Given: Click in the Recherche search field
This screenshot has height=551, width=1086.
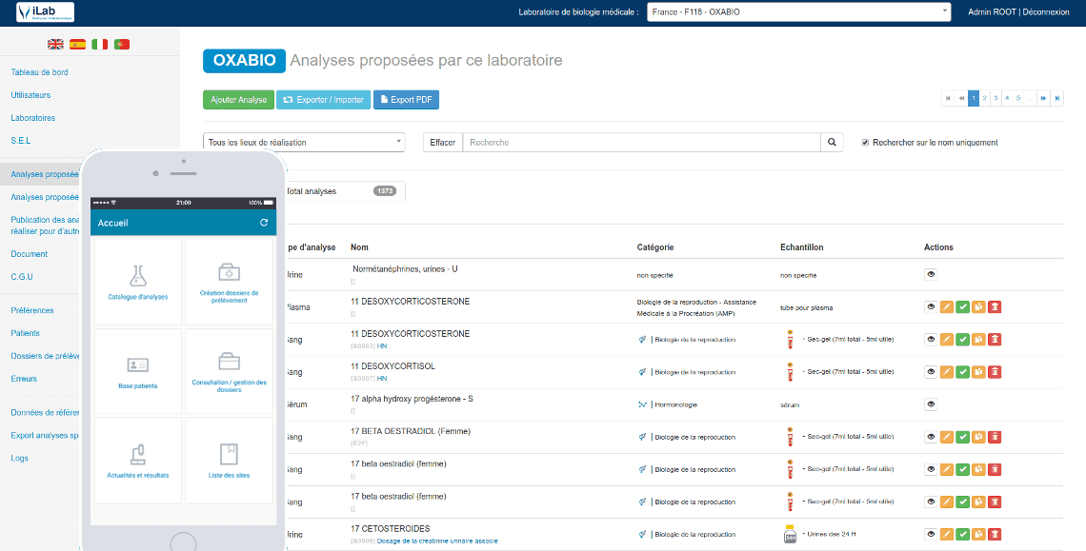Looking at the screenshot, I should tap(641, 143).
